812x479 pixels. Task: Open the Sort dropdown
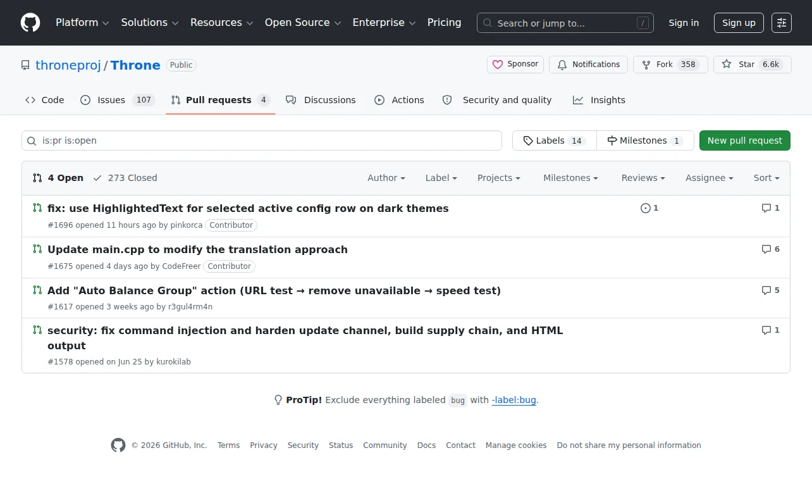766,178
